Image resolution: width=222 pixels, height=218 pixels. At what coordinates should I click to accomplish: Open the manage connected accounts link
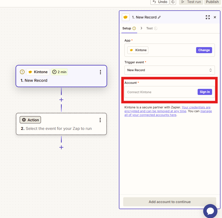[168, 113]
